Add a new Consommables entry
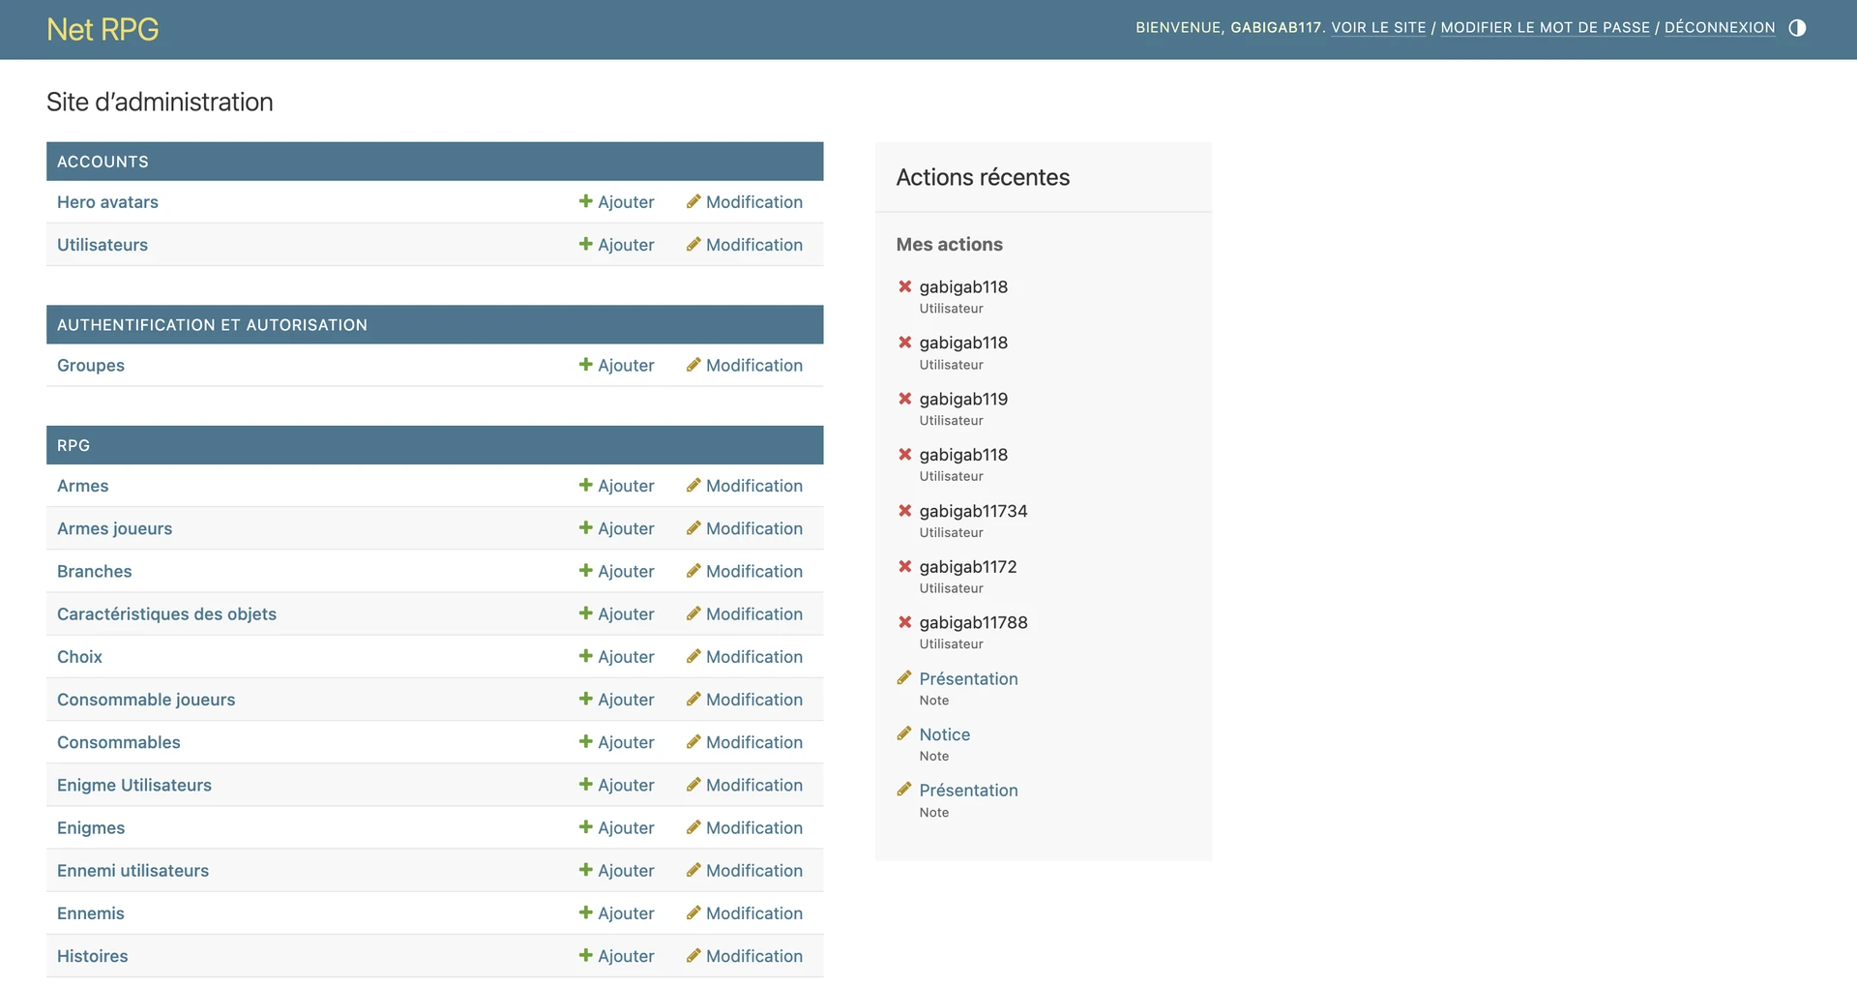The width and height of the screenshot is (1857, 986). (x=616, y=742)
